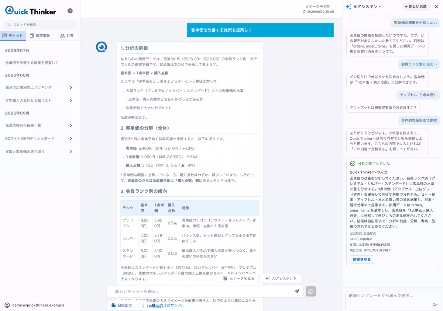
Task: Send chat with paper plane icon
Action: tap(296, 291)
